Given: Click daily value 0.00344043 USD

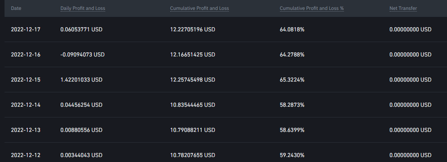Looking at the screenshot, I should (x=81, y=155).
